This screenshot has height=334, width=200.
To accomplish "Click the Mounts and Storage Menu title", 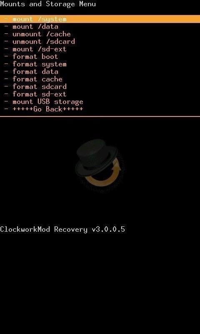I will pos(48,4).
